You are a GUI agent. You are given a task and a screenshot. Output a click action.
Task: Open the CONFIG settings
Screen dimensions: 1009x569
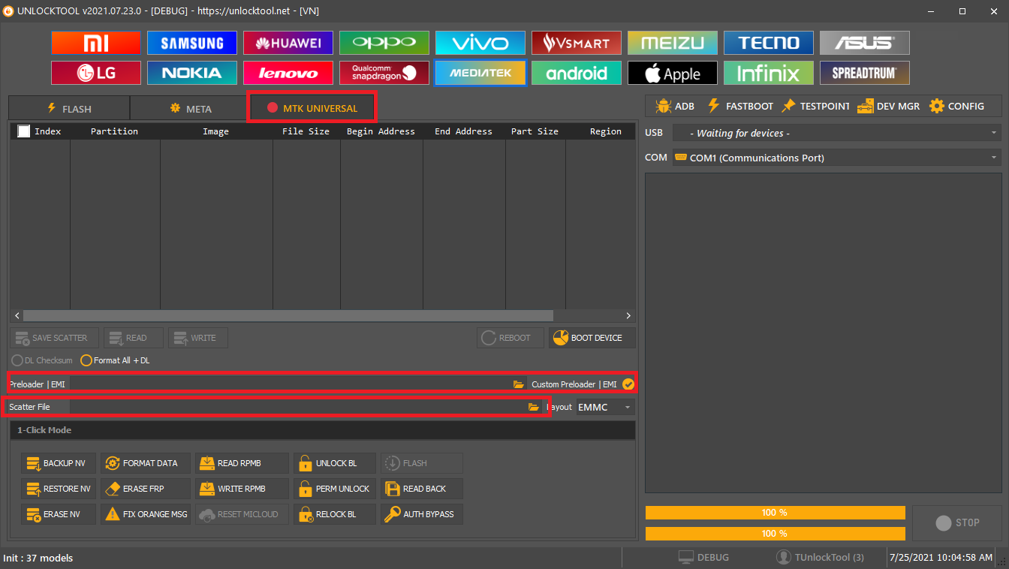(956, 106)
